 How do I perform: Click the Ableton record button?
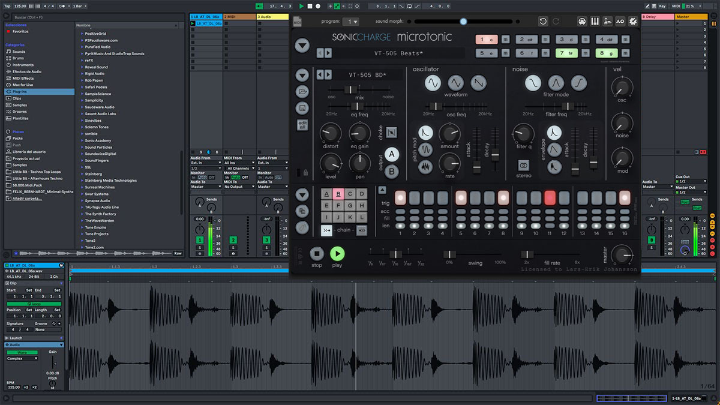click(x=318, y=6)
